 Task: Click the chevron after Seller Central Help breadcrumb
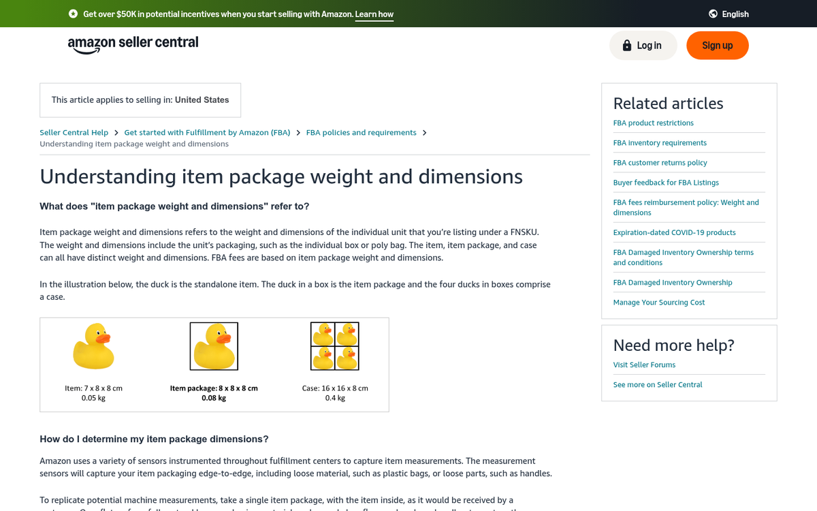(x=116, y=132)
